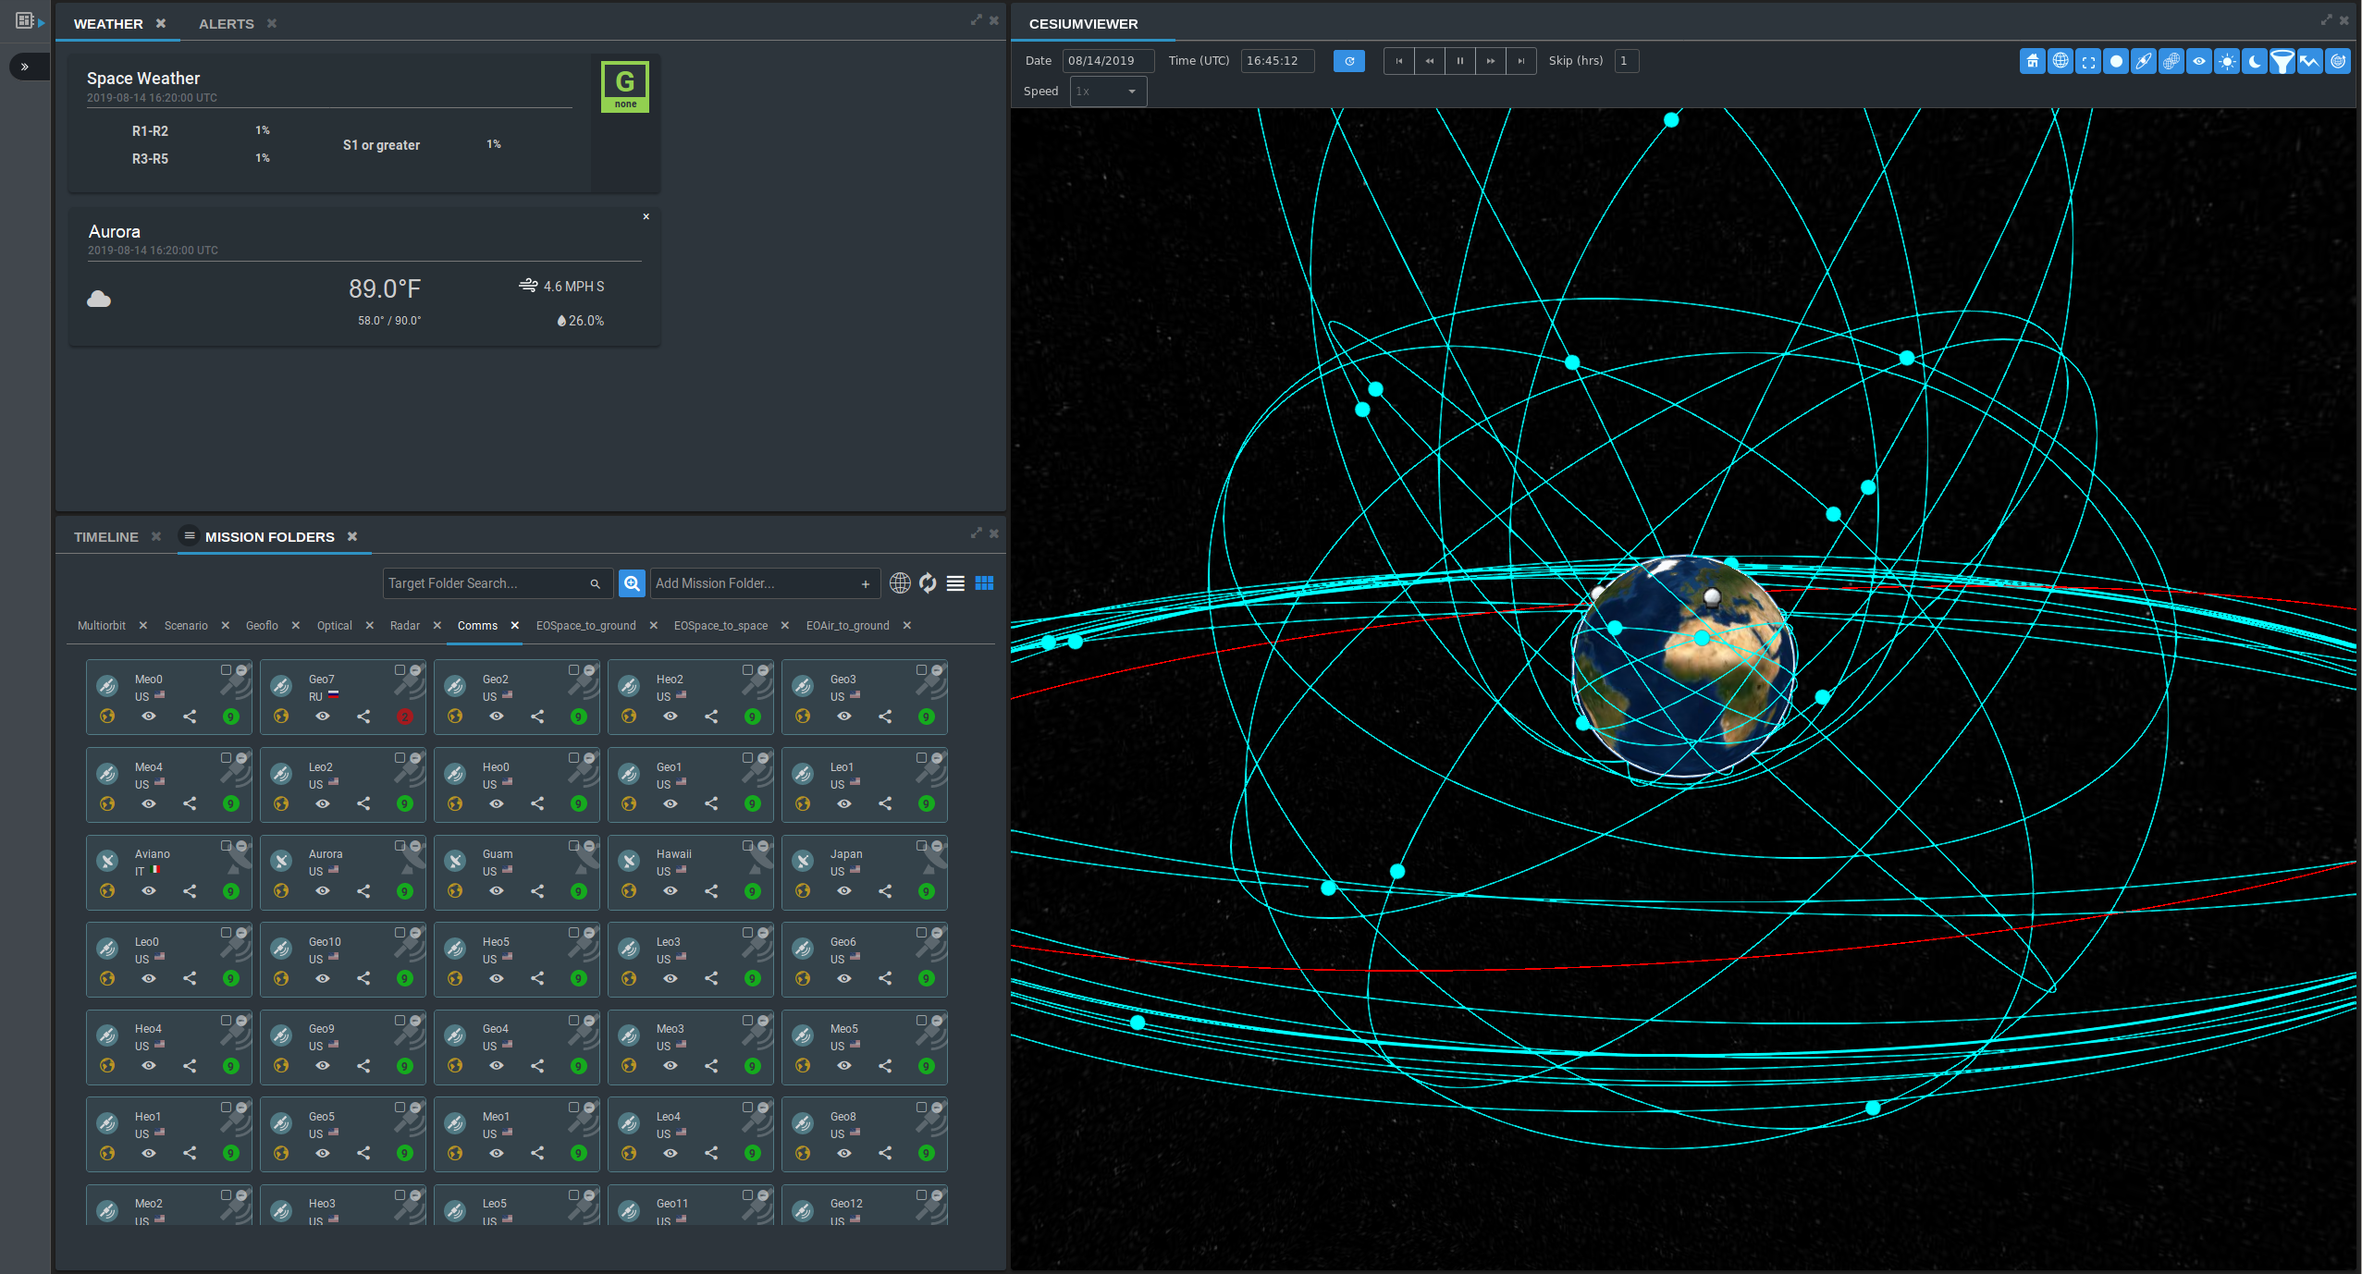Viewport: 2362px width, 1274px height.
Task: Tick the checkbox on the Meo0 card
Action: tap(226, 669)
